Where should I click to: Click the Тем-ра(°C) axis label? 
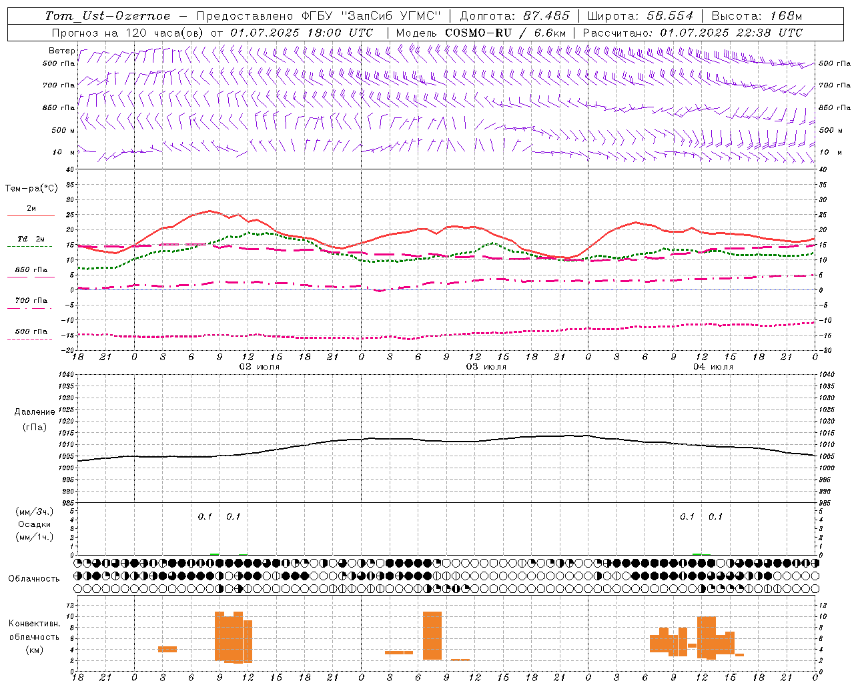[31, 189]
